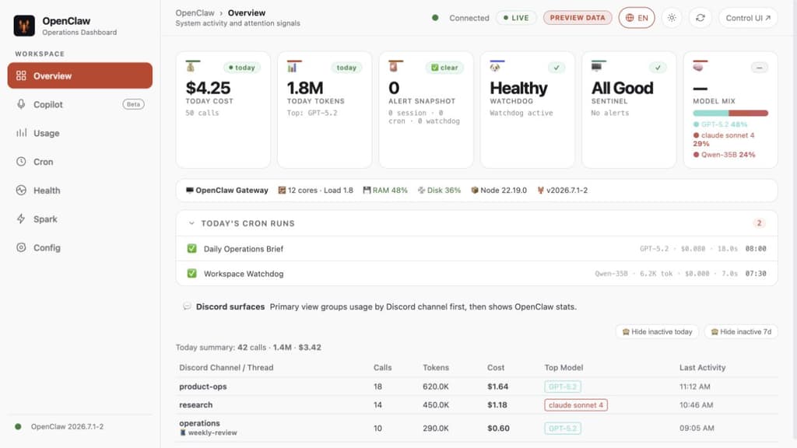Click Hide inactive today button

click(657, 331)
